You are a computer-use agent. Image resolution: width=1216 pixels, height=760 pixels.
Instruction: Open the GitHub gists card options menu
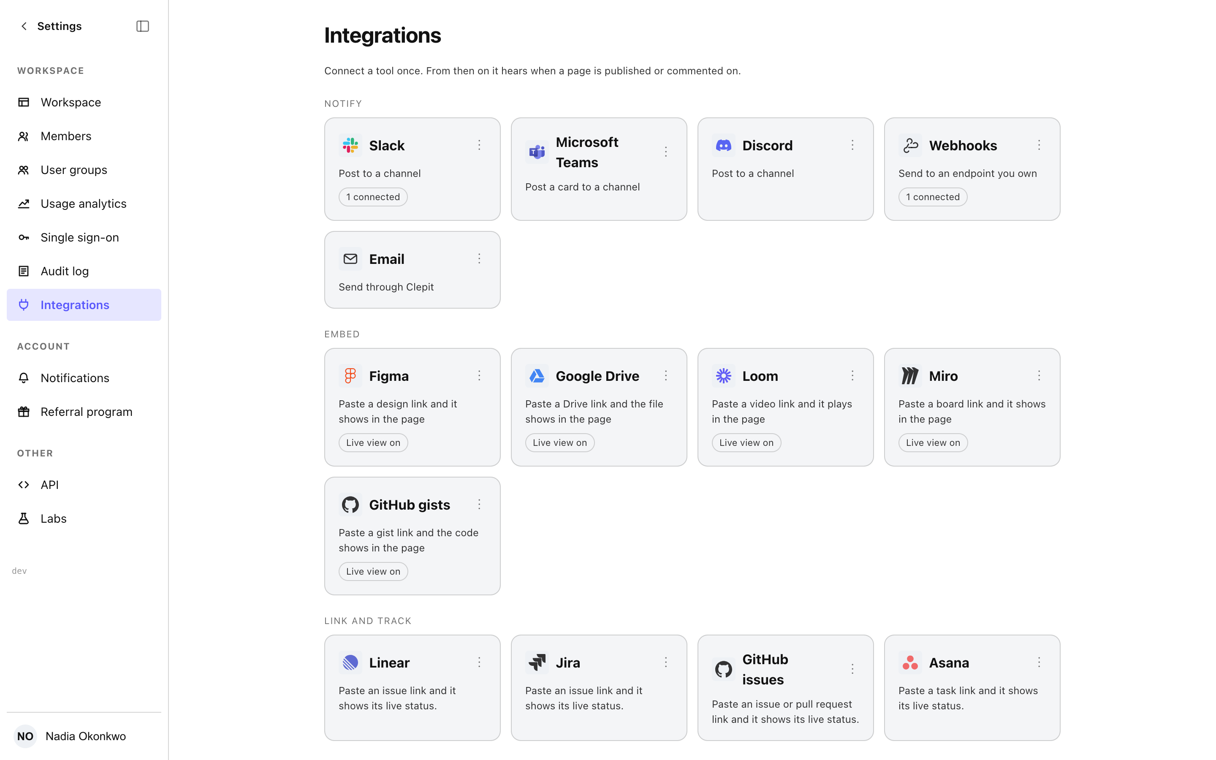point(479,505)
